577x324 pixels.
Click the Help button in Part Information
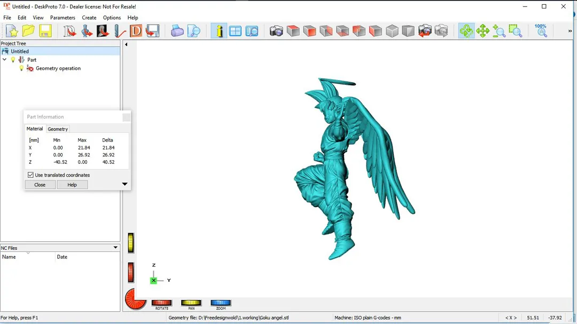(72, 185)
